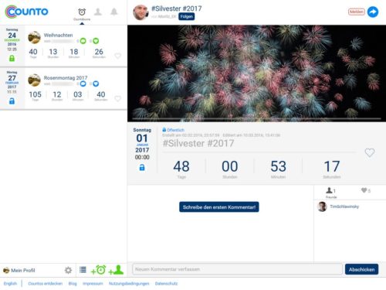
Task: Like the Rosenmontag 2017 countdown heart
Action: coord(117,98)
